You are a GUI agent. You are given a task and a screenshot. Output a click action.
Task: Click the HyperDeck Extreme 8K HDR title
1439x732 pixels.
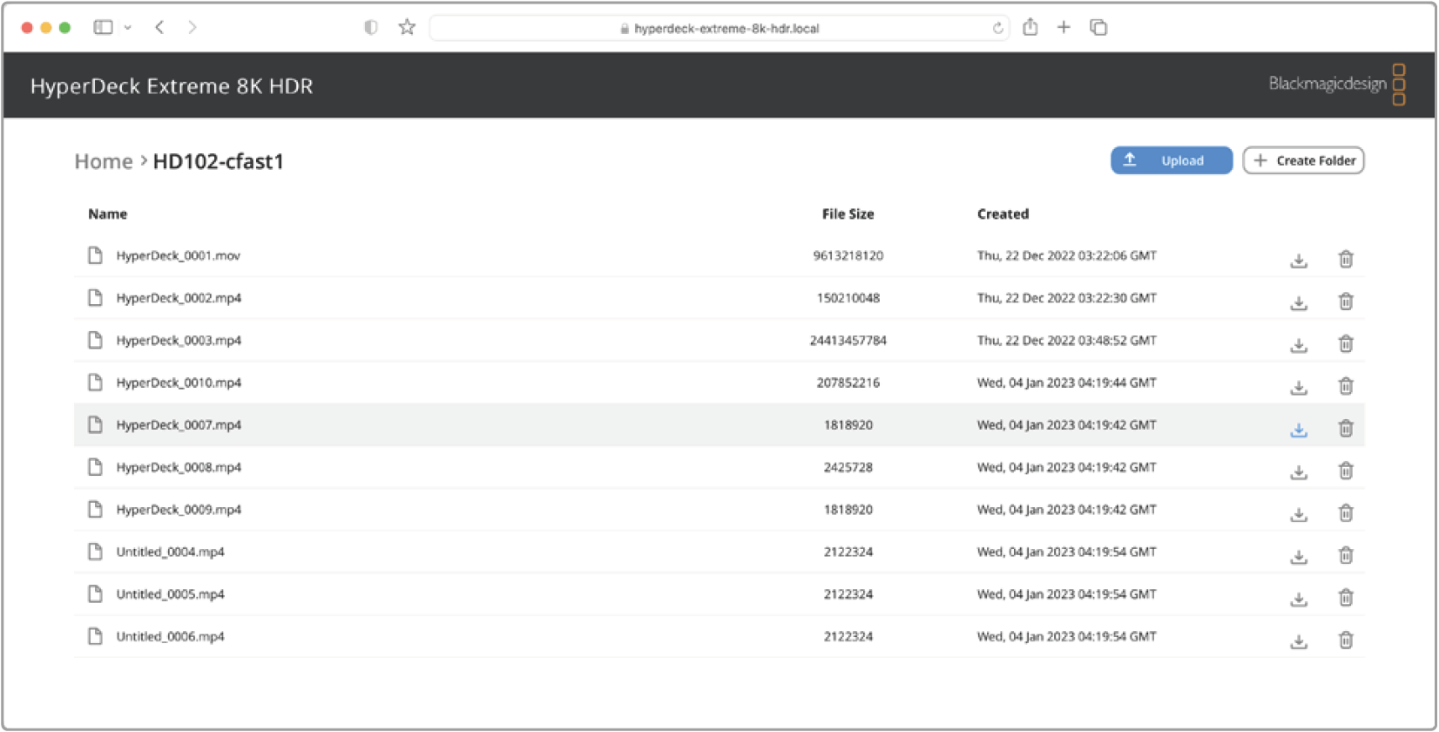click(172, 86)
